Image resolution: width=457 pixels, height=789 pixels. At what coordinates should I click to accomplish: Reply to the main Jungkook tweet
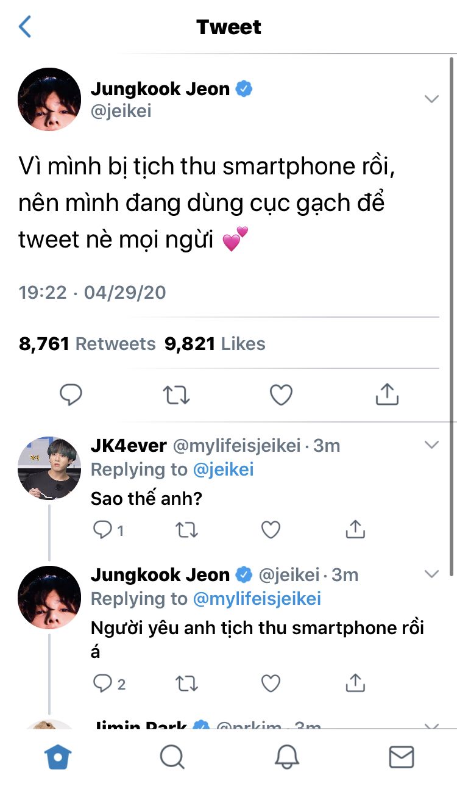(71, 396)
